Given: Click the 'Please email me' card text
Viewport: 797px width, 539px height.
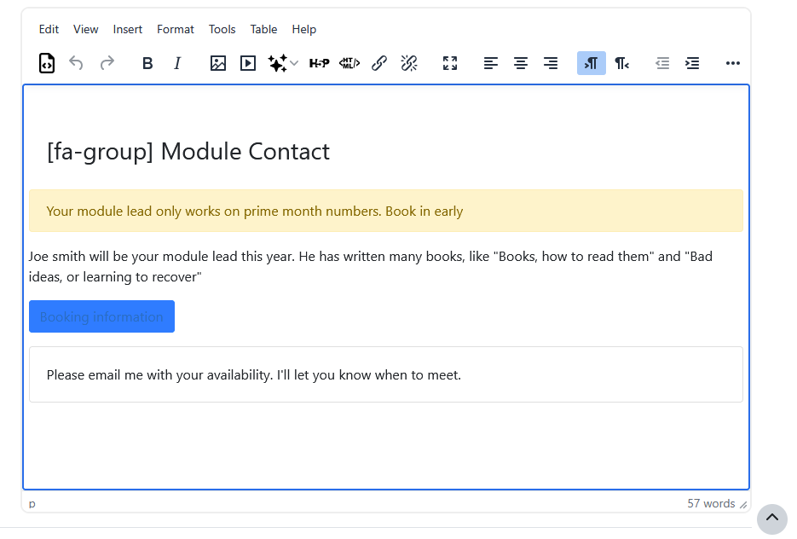Looking at the screenshot, I should [x=254, y=374].
